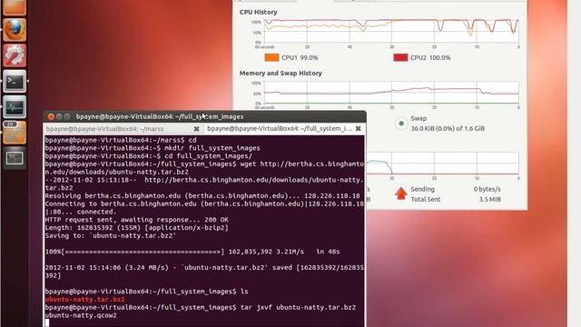Click 'Swap' label in System Monitor
581x327 pixels.
419,118
